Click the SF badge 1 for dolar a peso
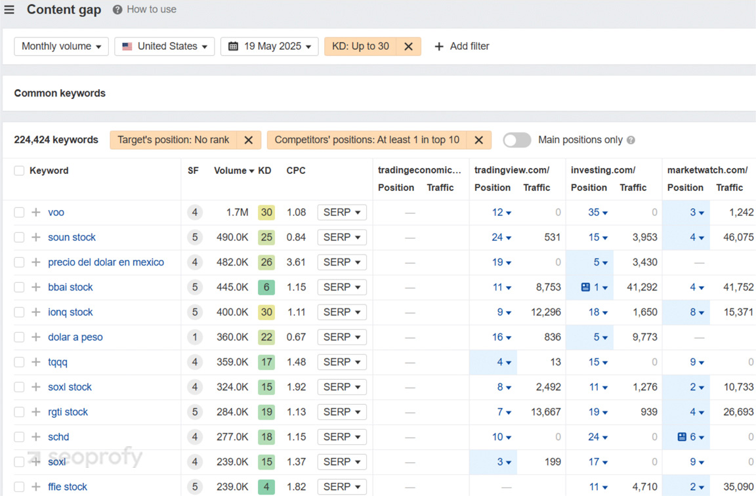756x496 pixels. click(x=195, y=337)
